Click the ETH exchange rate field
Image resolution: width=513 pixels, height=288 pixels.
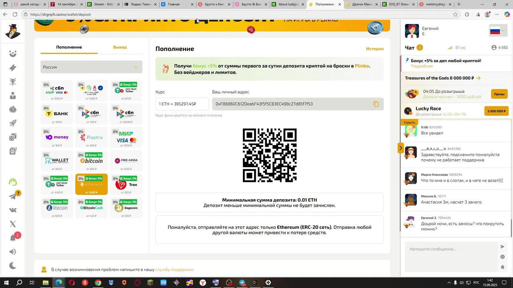[x=182, y=104]
